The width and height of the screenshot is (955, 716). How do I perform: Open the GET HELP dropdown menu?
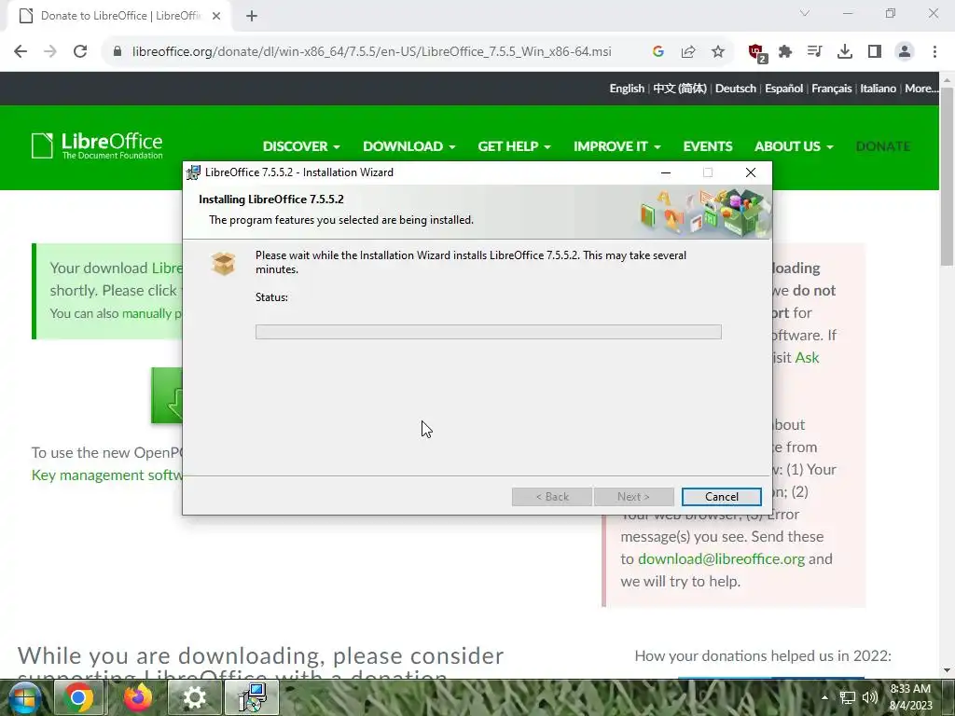(514, 146)
